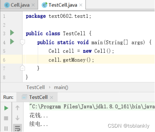Viewport: 155px width, 132px height.
Task: Click the 'new' keyword on line 5
Action: [x=87, y=51]
